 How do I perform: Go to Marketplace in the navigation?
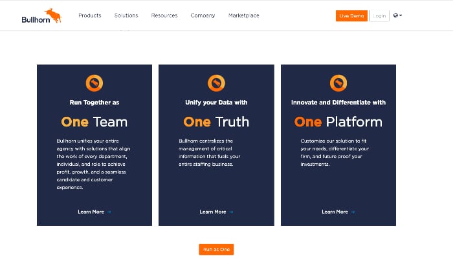point(244,15)
